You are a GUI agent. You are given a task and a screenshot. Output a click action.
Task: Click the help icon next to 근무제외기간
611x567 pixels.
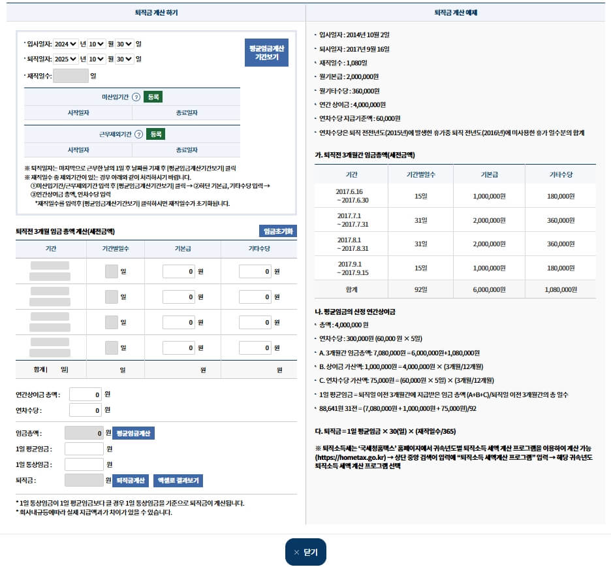coord(138,134)
